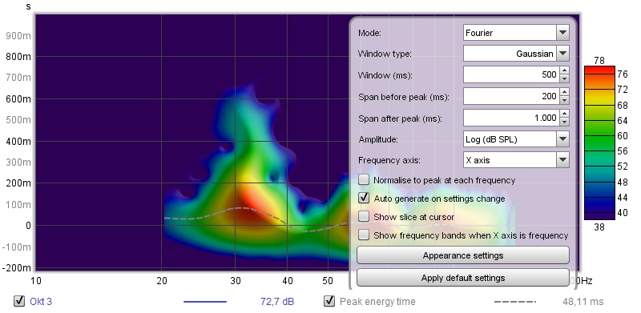Decrease Span before peak down arrow
Viewport: 641px width, 313px height.
564,100
